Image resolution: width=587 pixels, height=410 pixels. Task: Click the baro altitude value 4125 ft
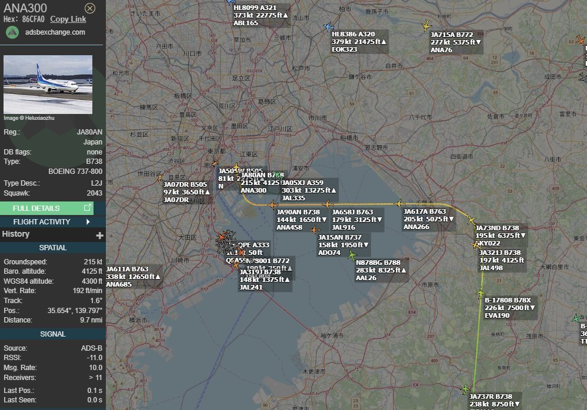pos(92,271)
